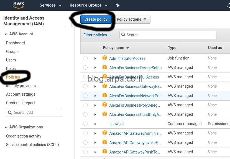This screenshot has width=230, height=159.
Task: Click the Create policy button
Action: 96,19
